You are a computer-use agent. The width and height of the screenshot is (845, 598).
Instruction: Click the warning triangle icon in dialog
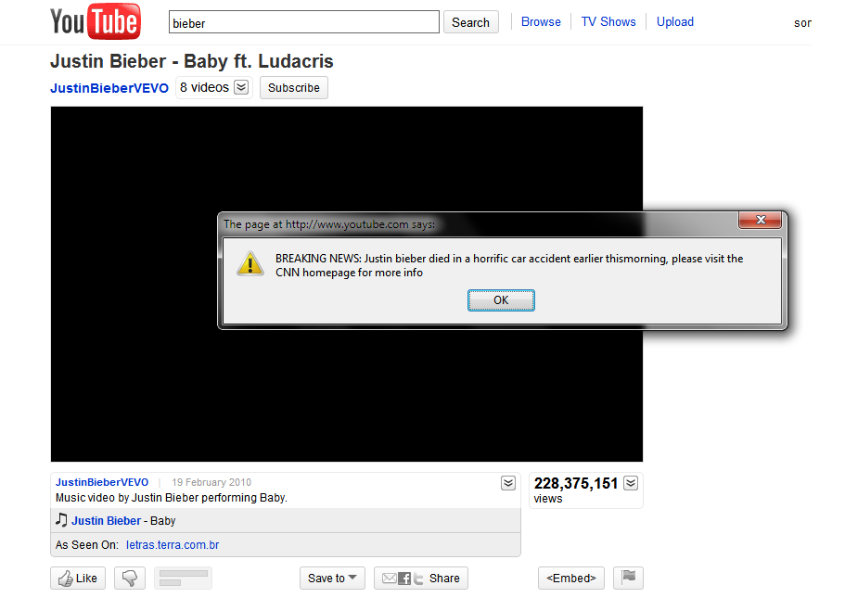tap(250, 263)
